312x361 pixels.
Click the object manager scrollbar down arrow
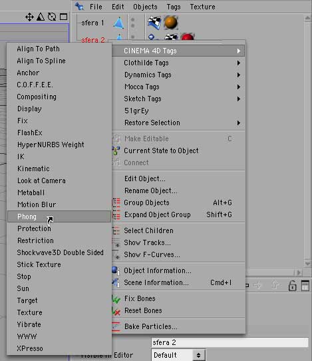point(307,264)
